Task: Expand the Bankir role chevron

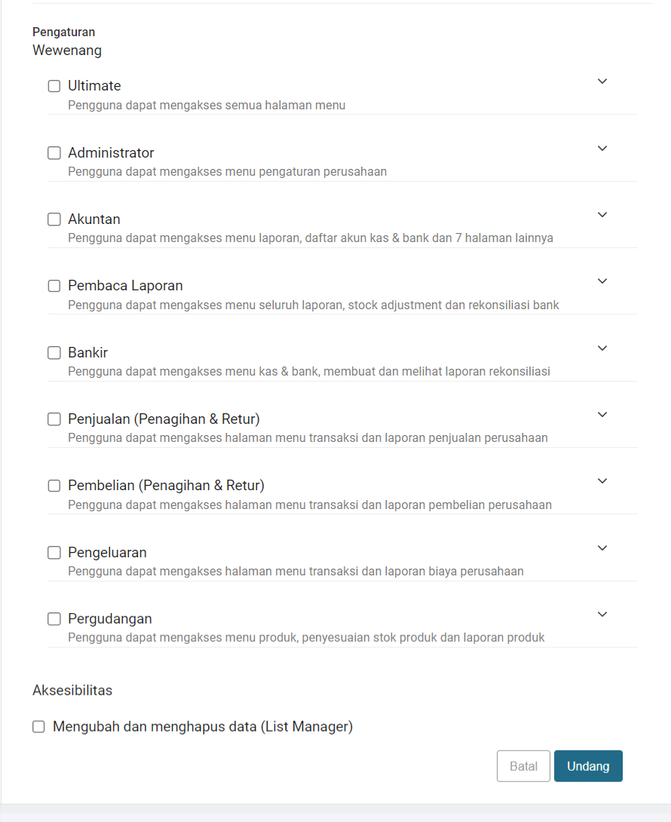Action: 602,348
